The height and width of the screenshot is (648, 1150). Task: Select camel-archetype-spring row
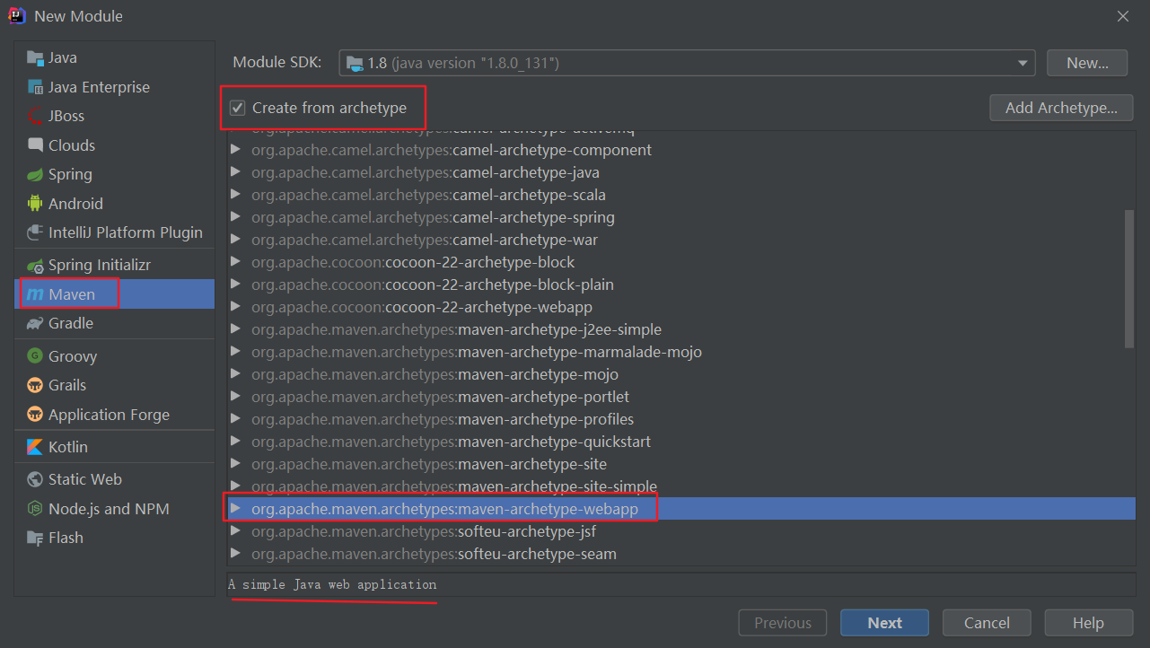[x=681, y=217]
